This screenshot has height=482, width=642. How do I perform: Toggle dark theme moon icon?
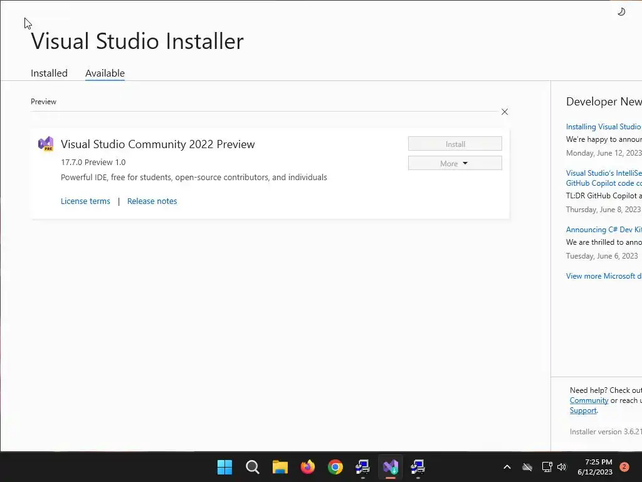[621, 12]
